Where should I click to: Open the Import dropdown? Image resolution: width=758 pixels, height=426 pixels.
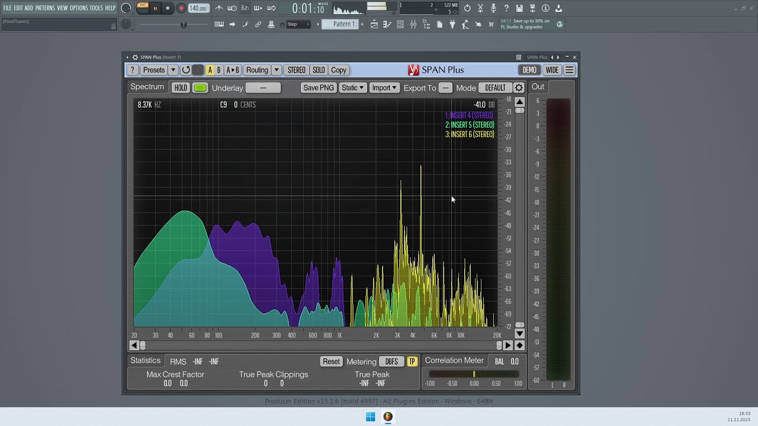coord(384,88)
